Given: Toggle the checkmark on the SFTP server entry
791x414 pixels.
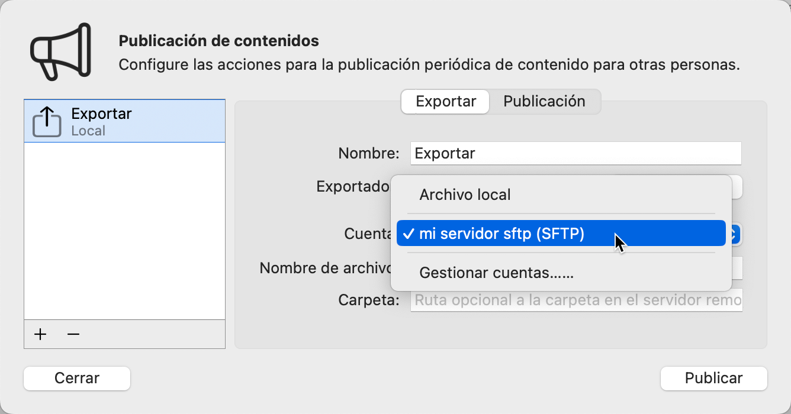Looking at the screenshot, I should (x=408, y=233).
